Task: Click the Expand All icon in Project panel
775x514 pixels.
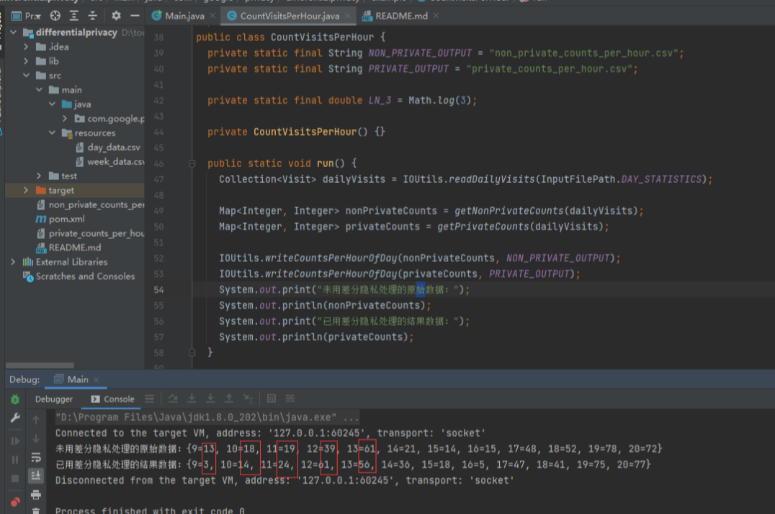Action: [x=74, y=16]
